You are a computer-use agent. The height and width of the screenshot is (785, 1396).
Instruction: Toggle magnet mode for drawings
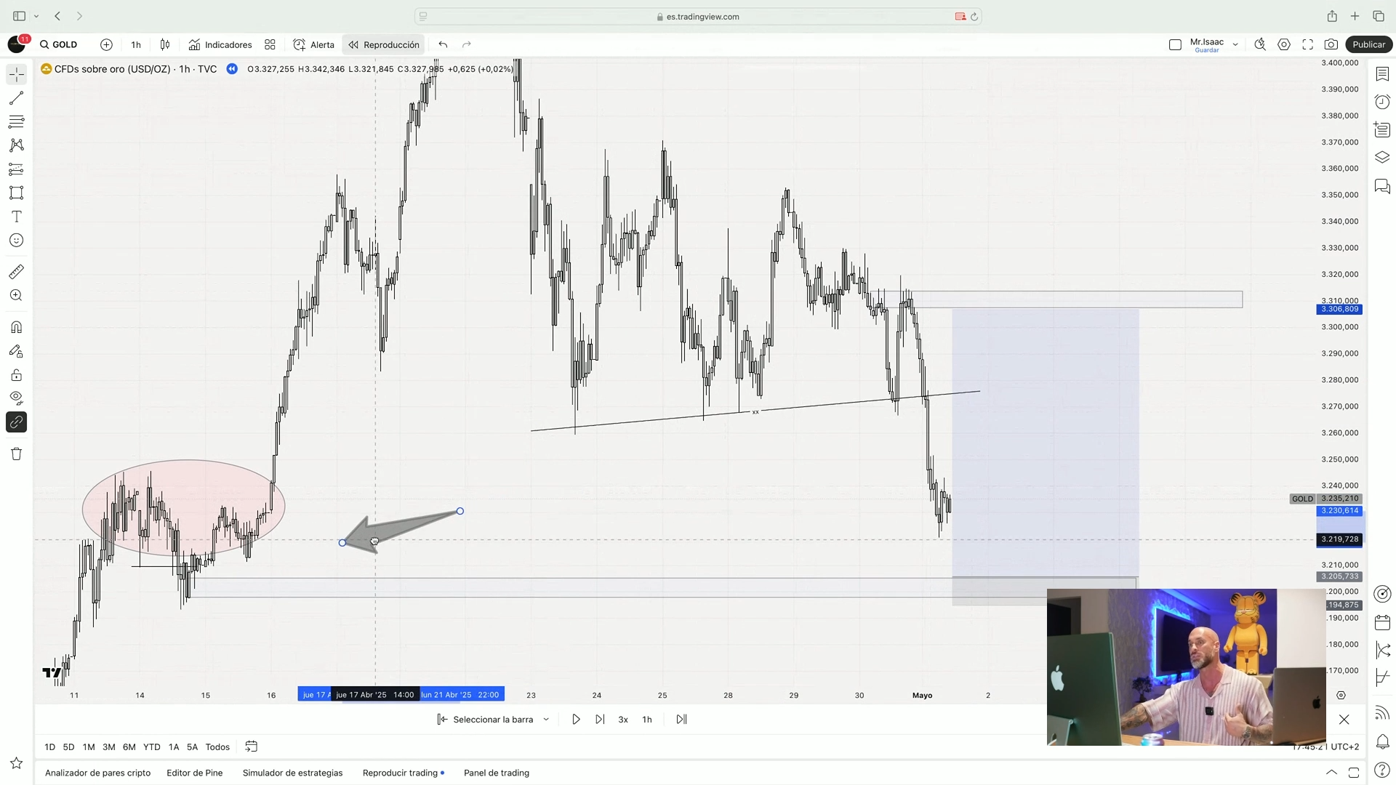[16, 327]
